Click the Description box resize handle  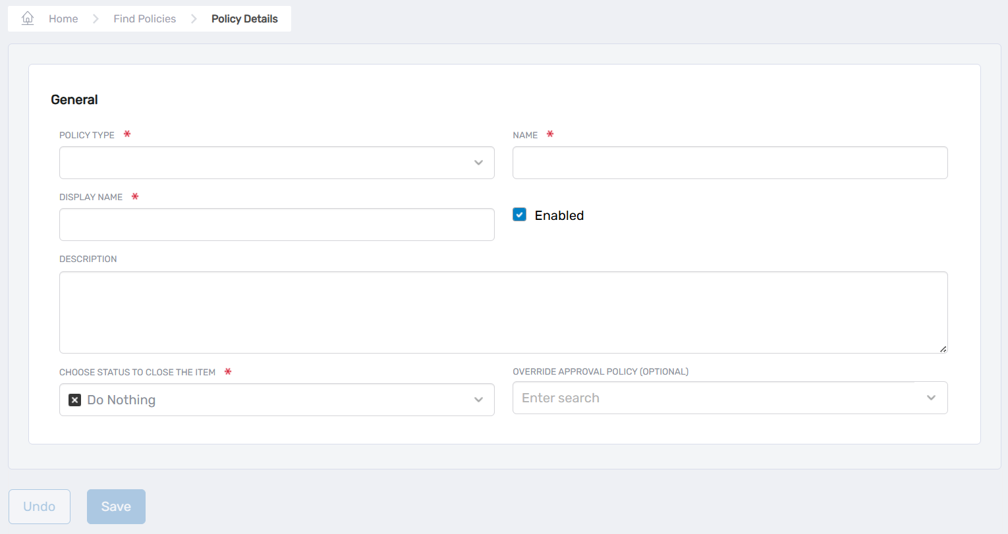point(943,349)
